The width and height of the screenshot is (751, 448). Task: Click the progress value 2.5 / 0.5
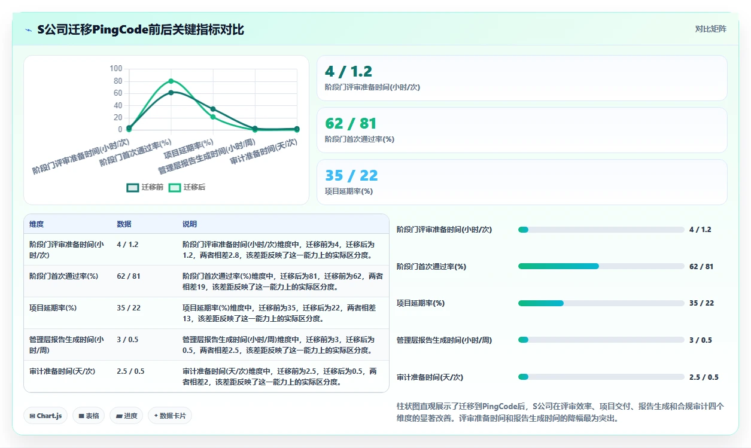[x=704, y=377]
